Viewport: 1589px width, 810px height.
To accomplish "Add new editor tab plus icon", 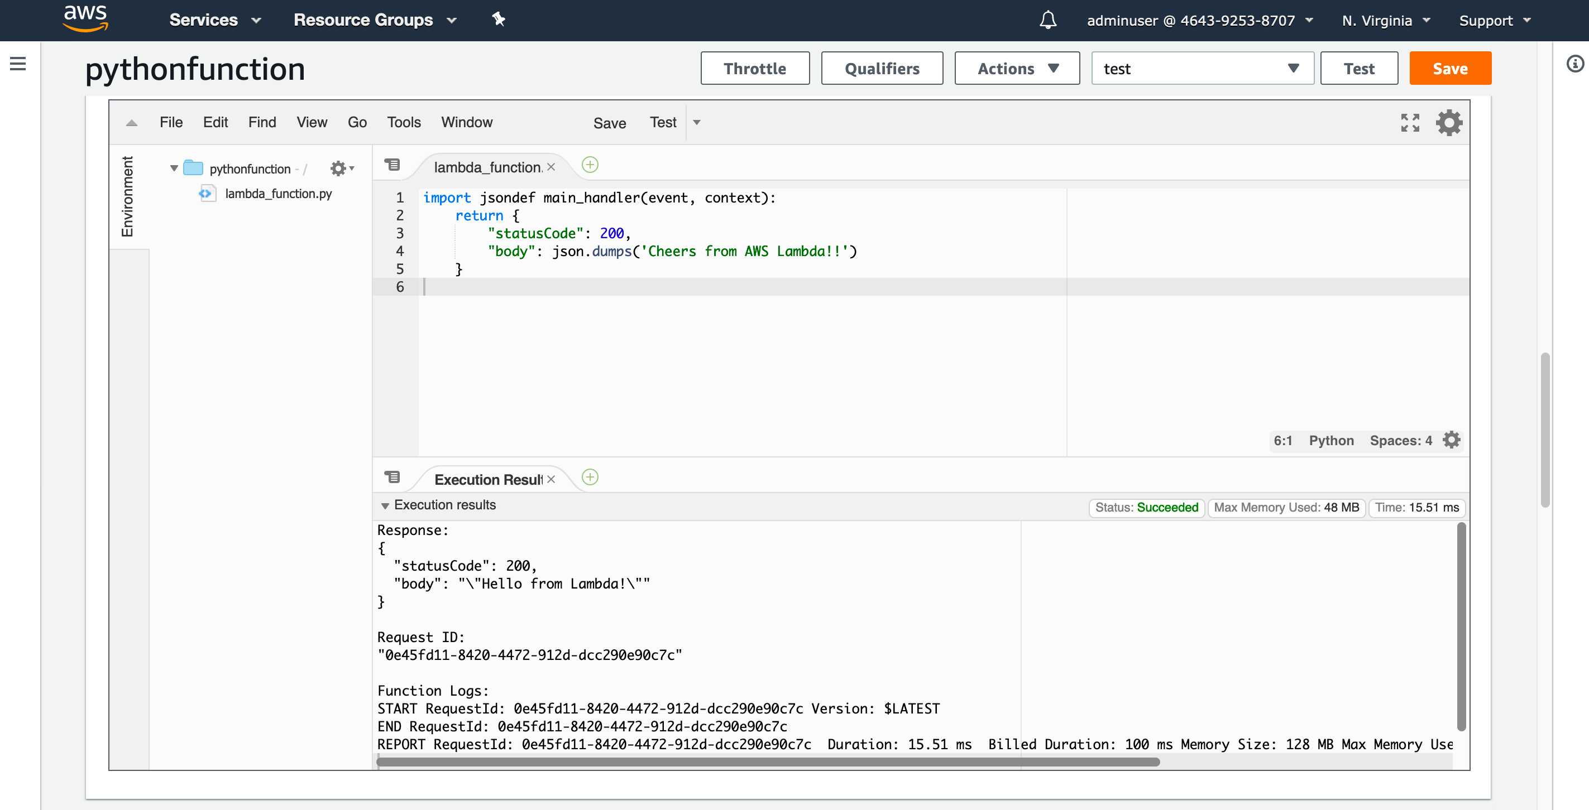I will click(590, 165).
